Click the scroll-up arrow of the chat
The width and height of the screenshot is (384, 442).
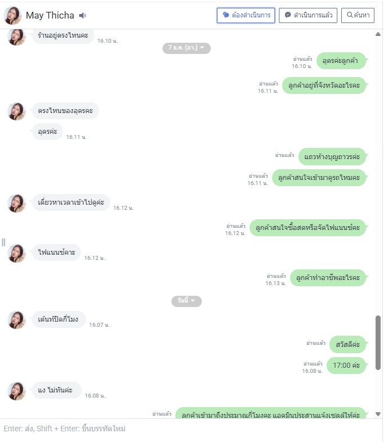click(378, 34)
